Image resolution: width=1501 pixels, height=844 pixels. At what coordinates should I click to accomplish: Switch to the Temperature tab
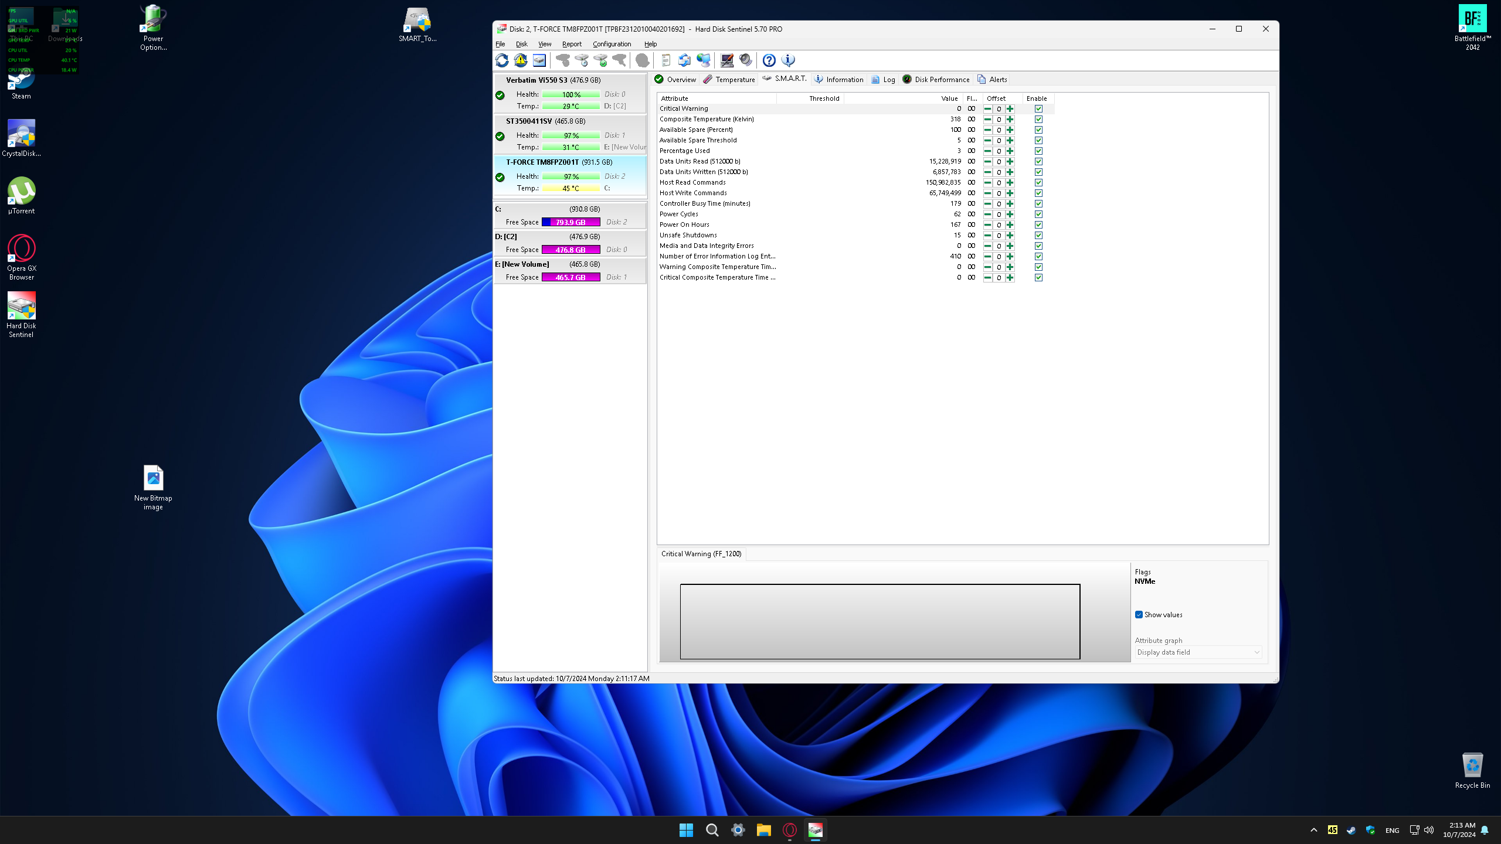[x=729, y=80]
